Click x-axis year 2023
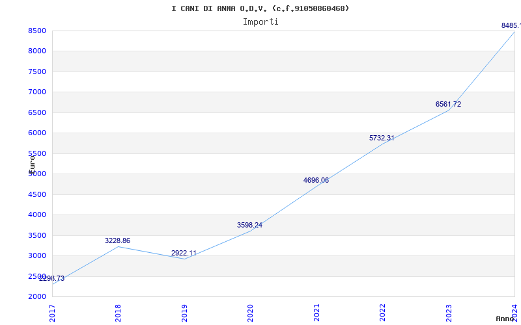The height and width of the screenshot is (325, 521). click(449, 313)
